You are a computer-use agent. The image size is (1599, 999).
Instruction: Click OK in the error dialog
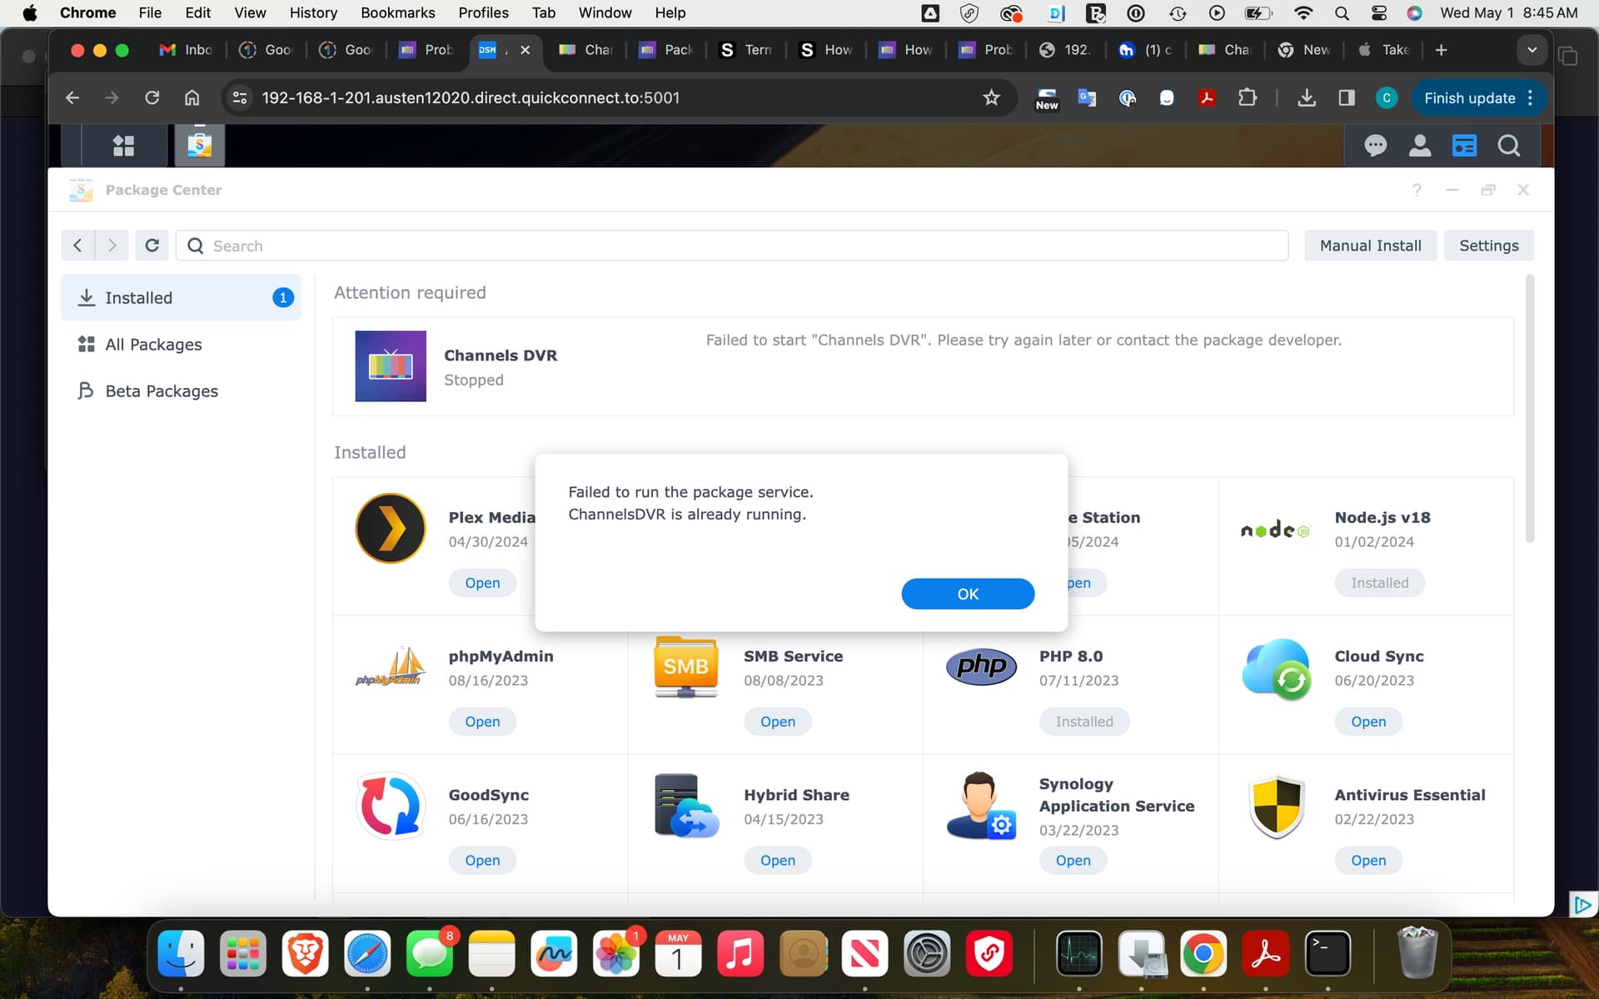[967, 594]
